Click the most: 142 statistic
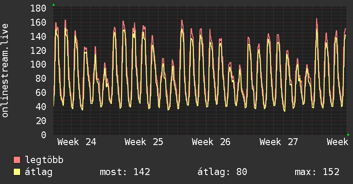This screenshot has height=184, width=353. pyautogui.click(x=125, y=172)
